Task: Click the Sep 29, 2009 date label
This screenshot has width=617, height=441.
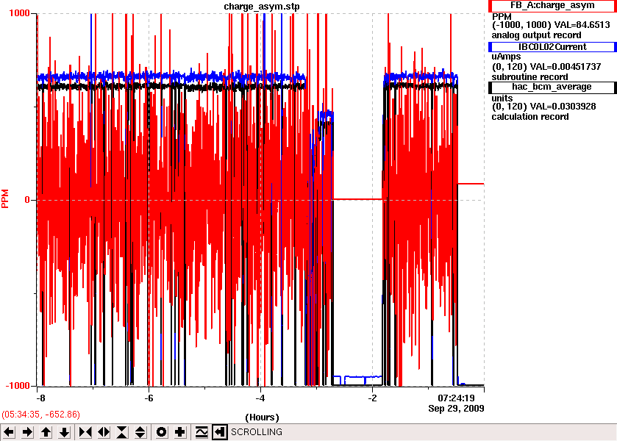Action: coord(456,409)
